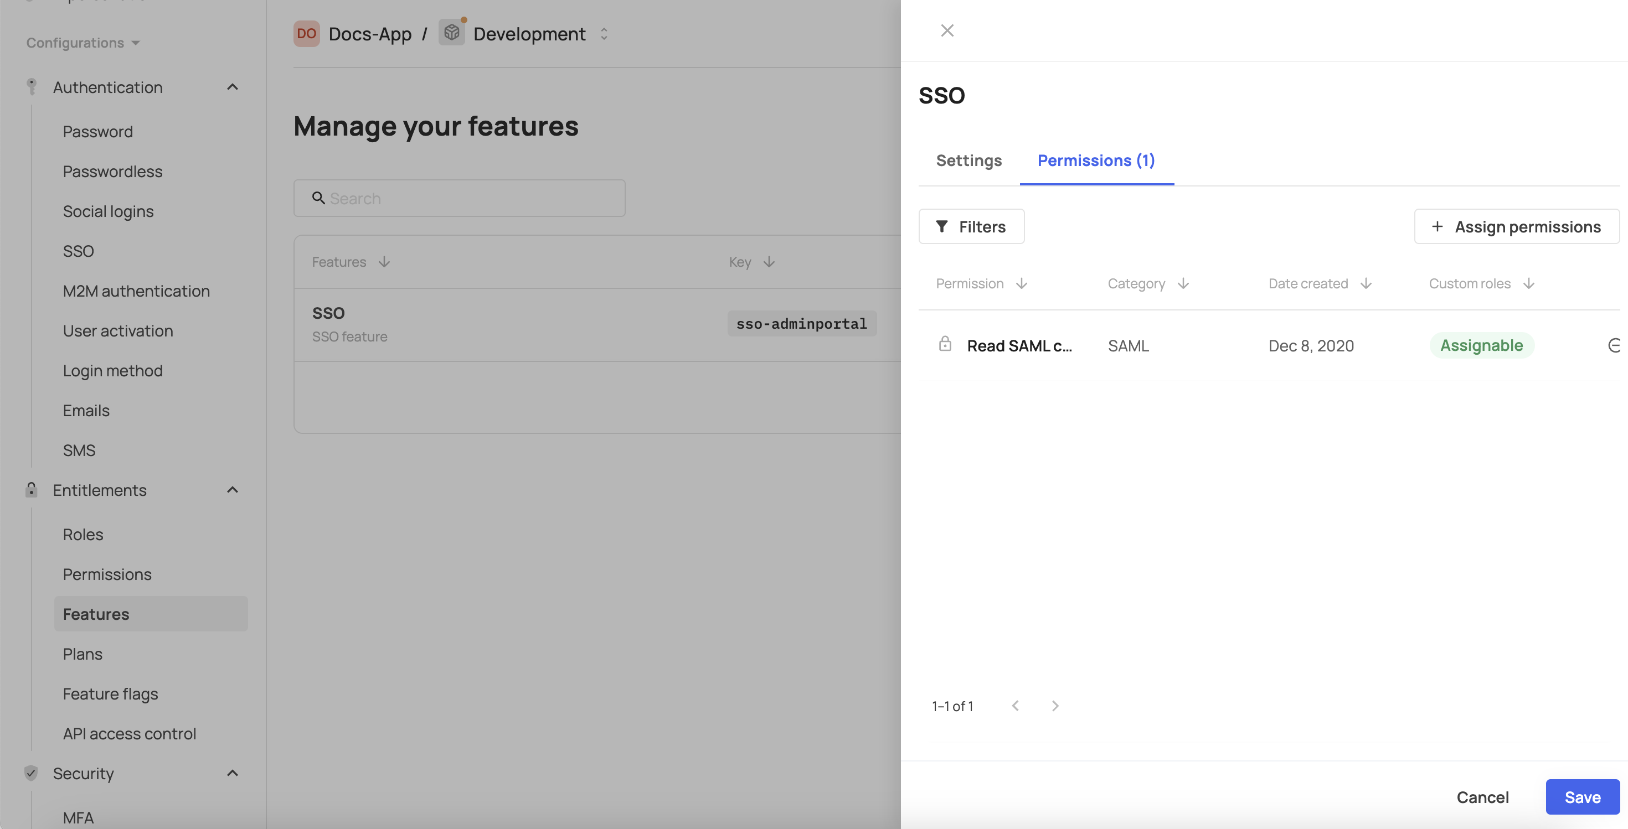
Task: Collapse the Authentication section in the sidebar
Action: pyautogui.click(x=232, y=86)
